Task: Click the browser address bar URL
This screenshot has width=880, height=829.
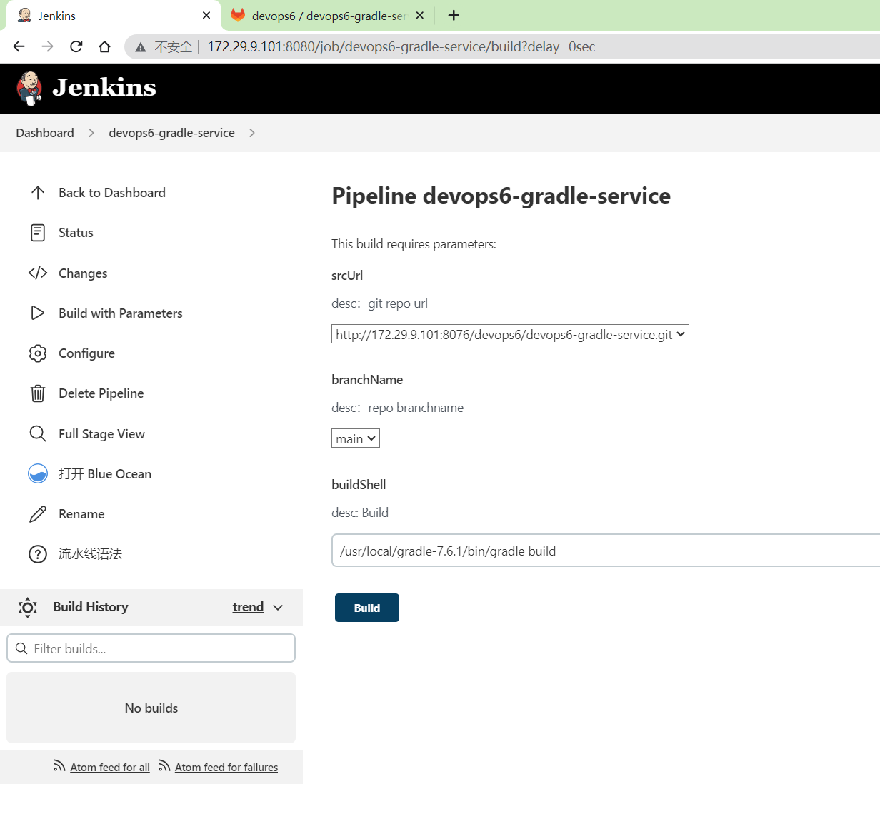Action: coord(401,47)
